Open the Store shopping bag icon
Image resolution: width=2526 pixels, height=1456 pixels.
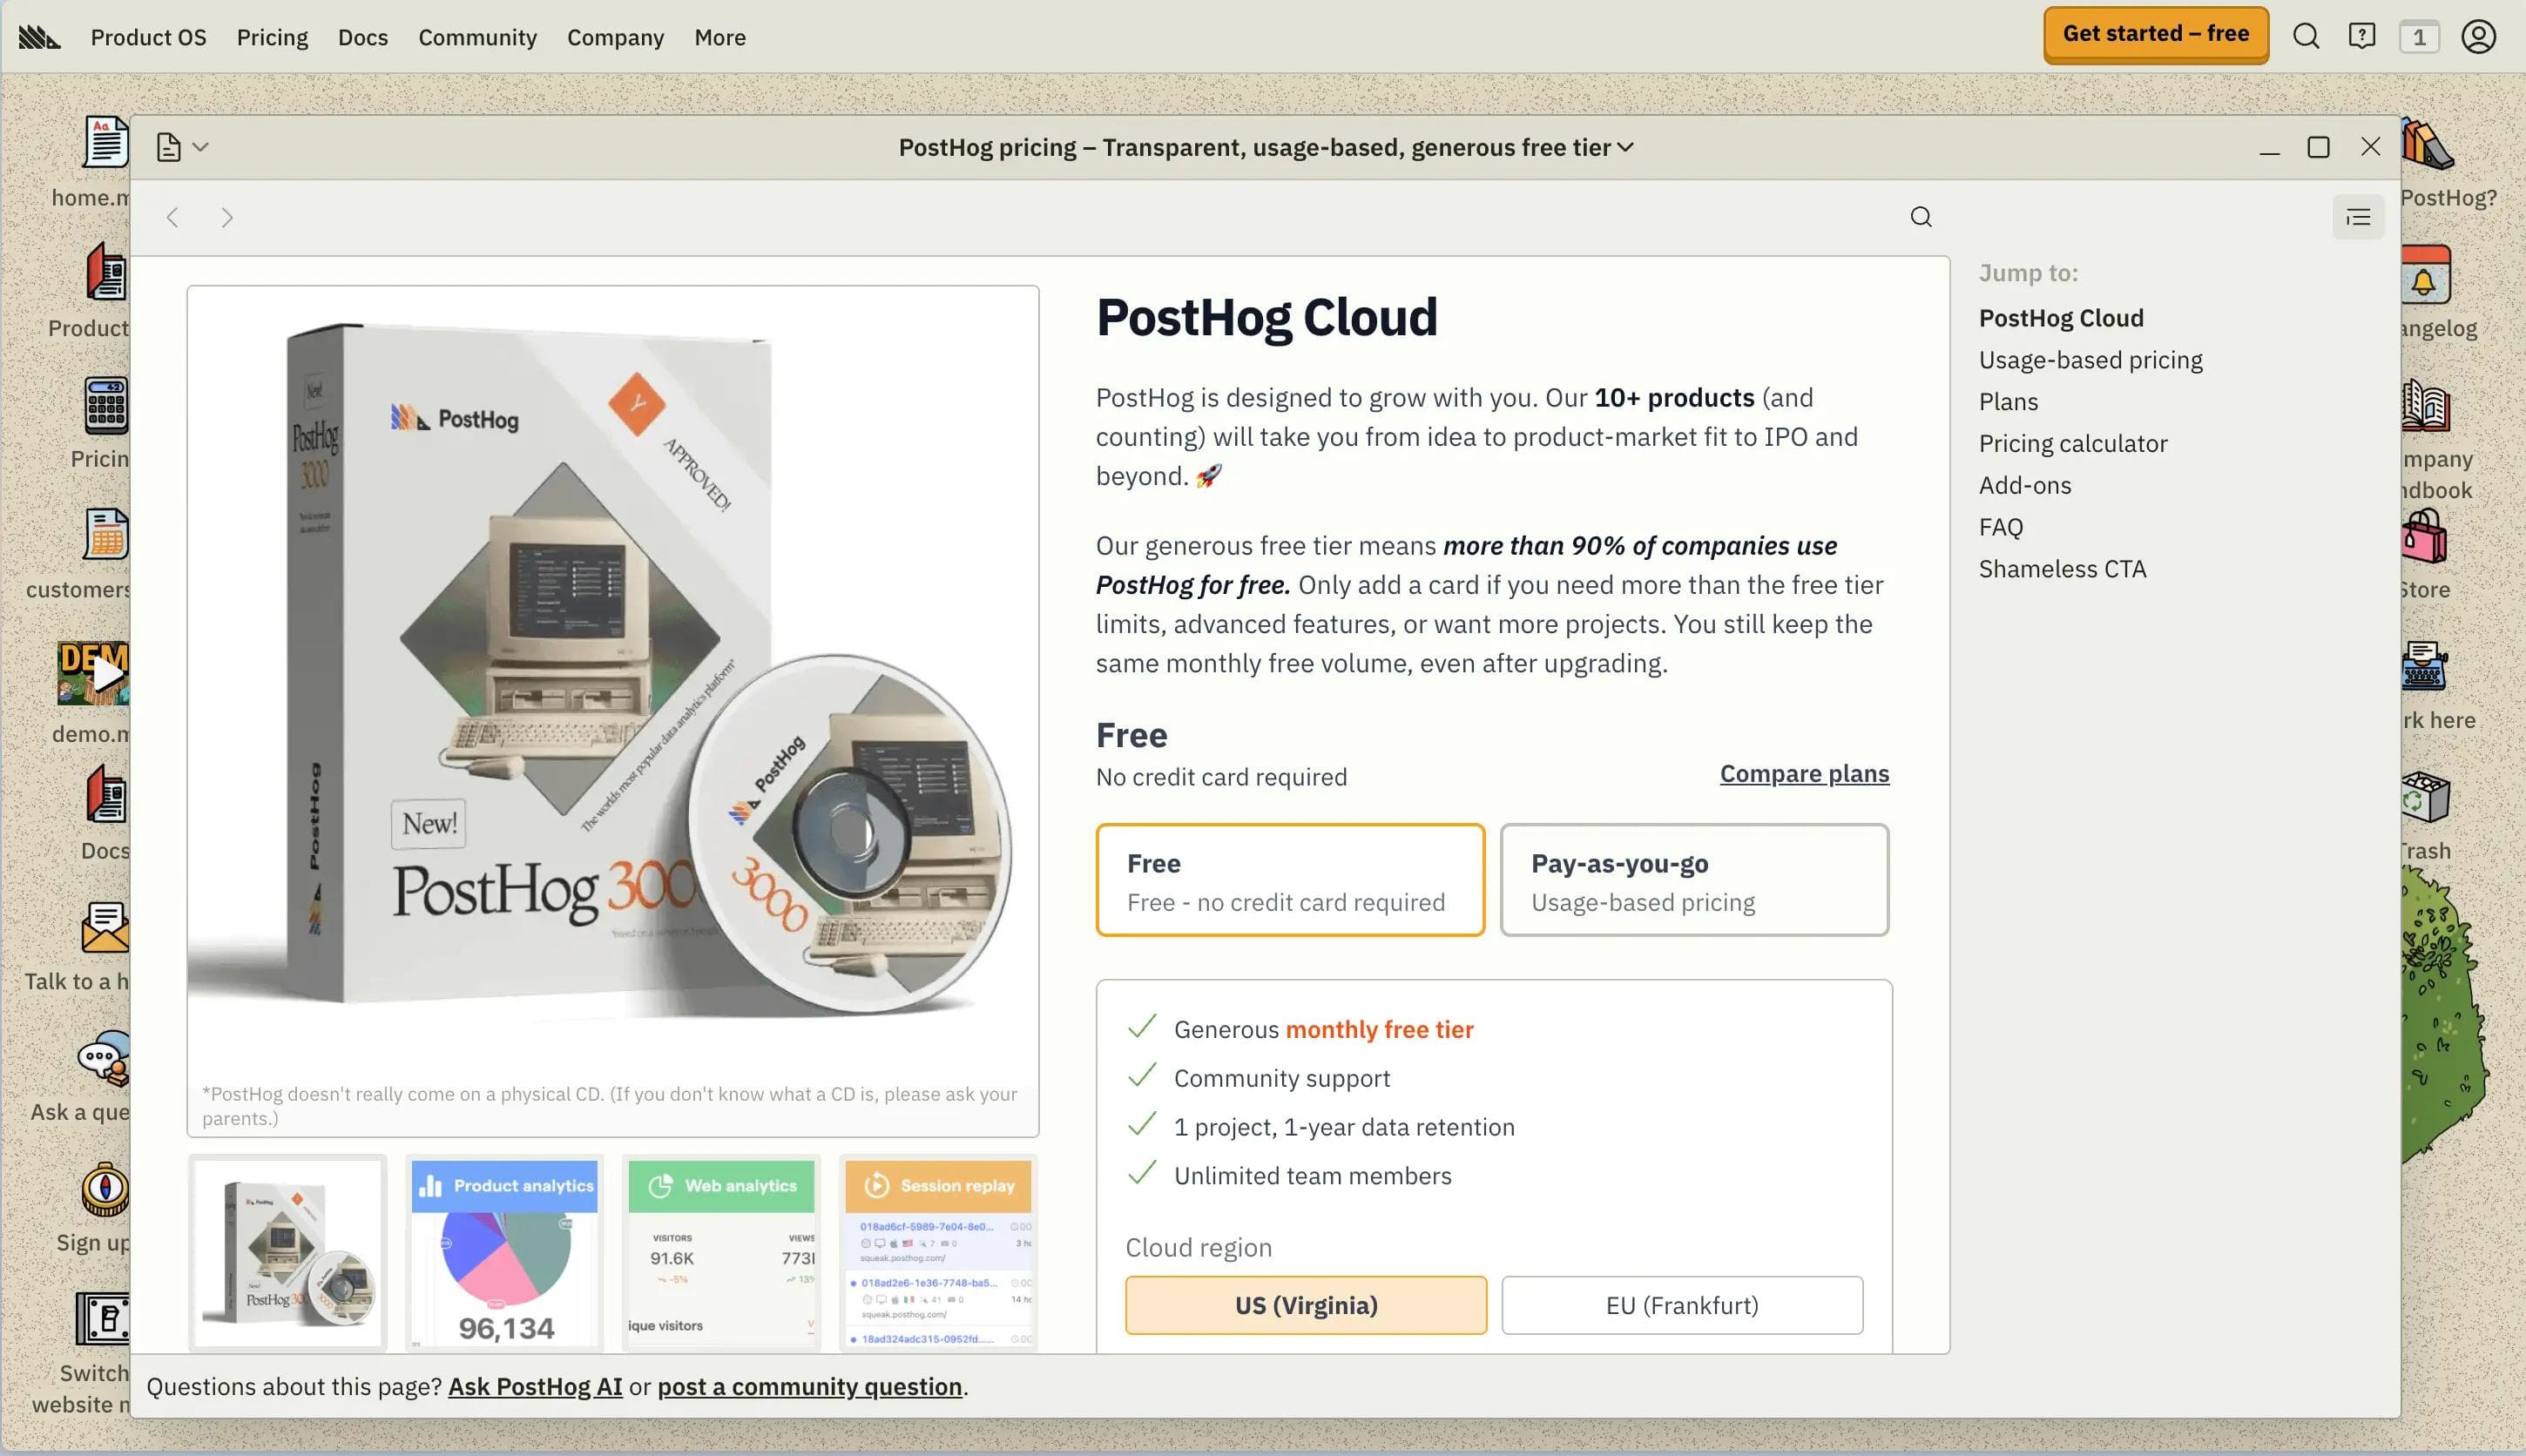tap(2425, 536)
